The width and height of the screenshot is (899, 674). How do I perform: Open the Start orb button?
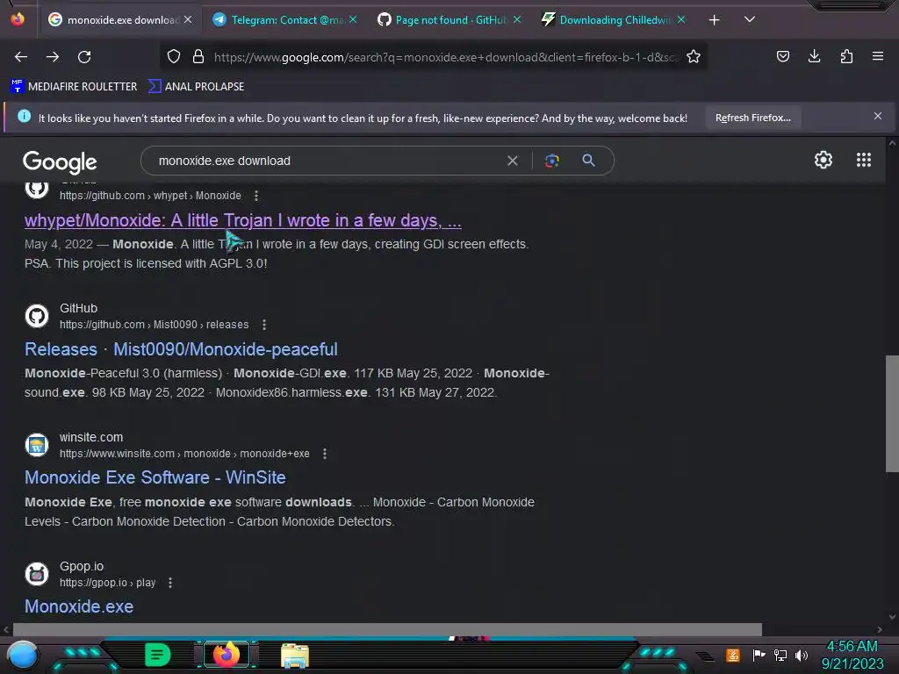(x=22, y=655)
